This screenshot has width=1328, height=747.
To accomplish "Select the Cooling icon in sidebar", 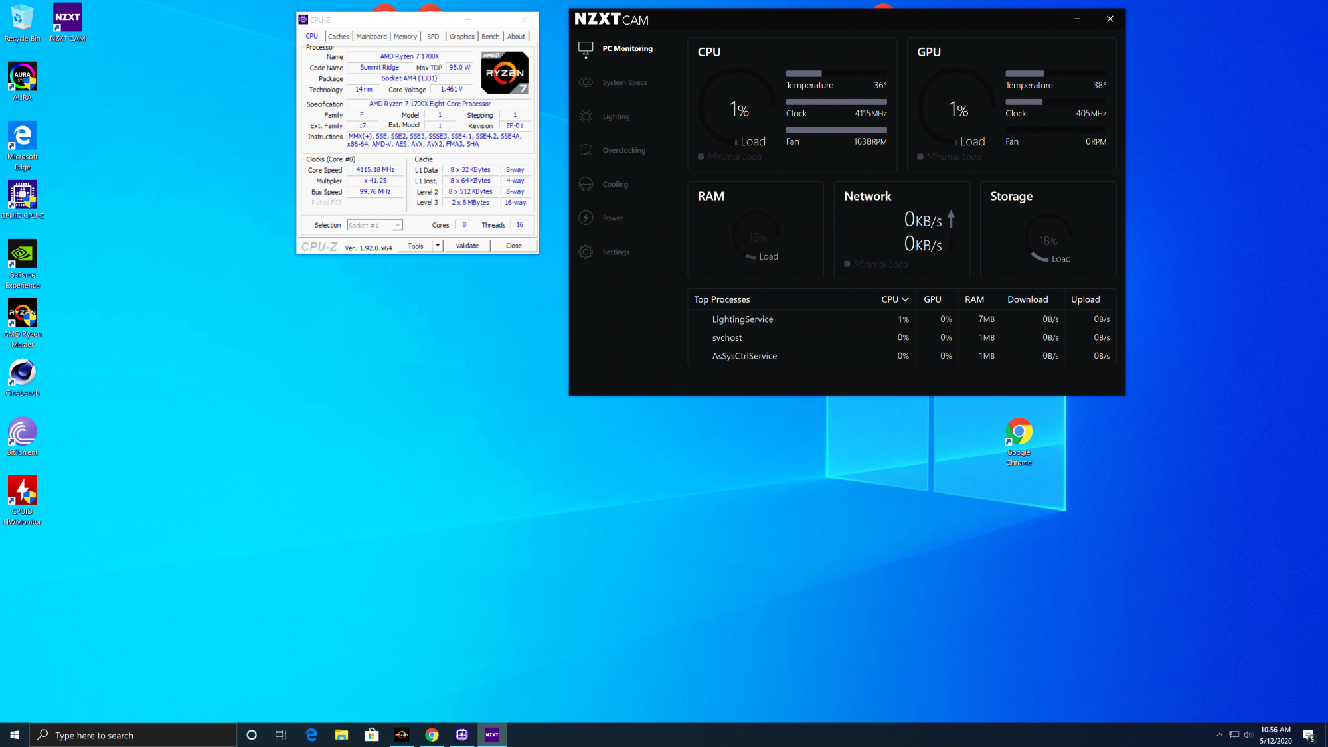I will (x=586, y=184).
